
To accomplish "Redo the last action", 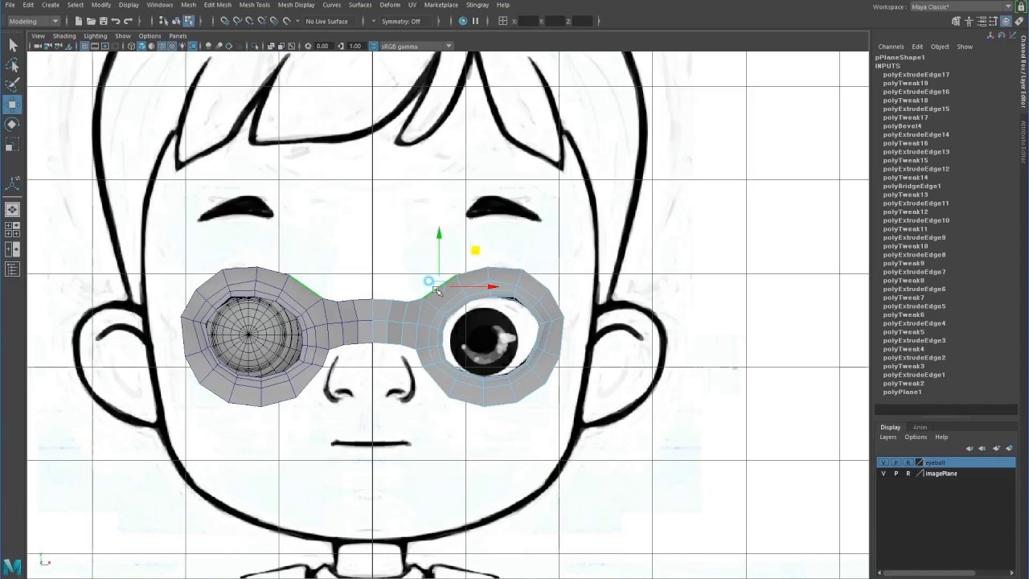I will (x=128, y=21).
